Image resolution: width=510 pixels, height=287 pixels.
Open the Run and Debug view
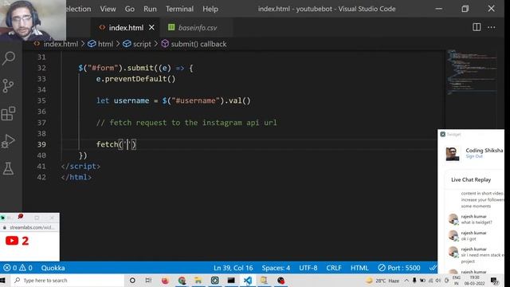click(8, 141)
